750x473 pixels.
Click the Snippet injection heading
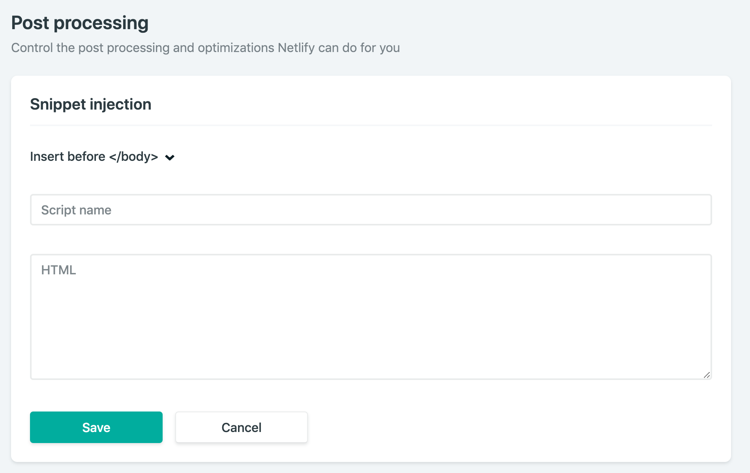(90, 104)
